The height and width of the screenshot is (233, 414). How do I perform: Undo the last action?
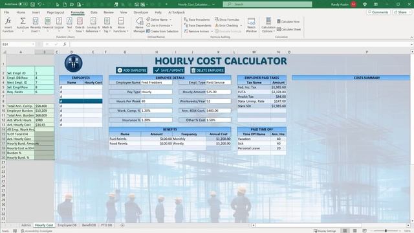point(39,5)
